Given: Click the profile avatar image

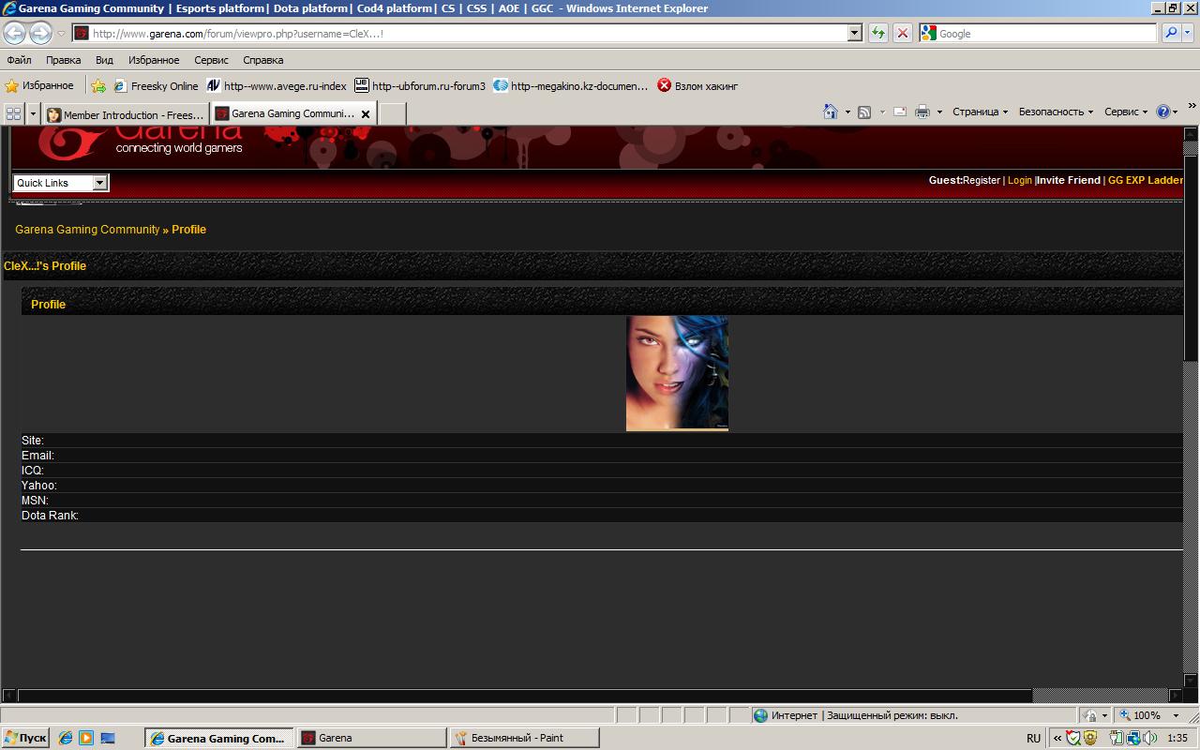Looking at the screenshot, I should pos(677,373).
